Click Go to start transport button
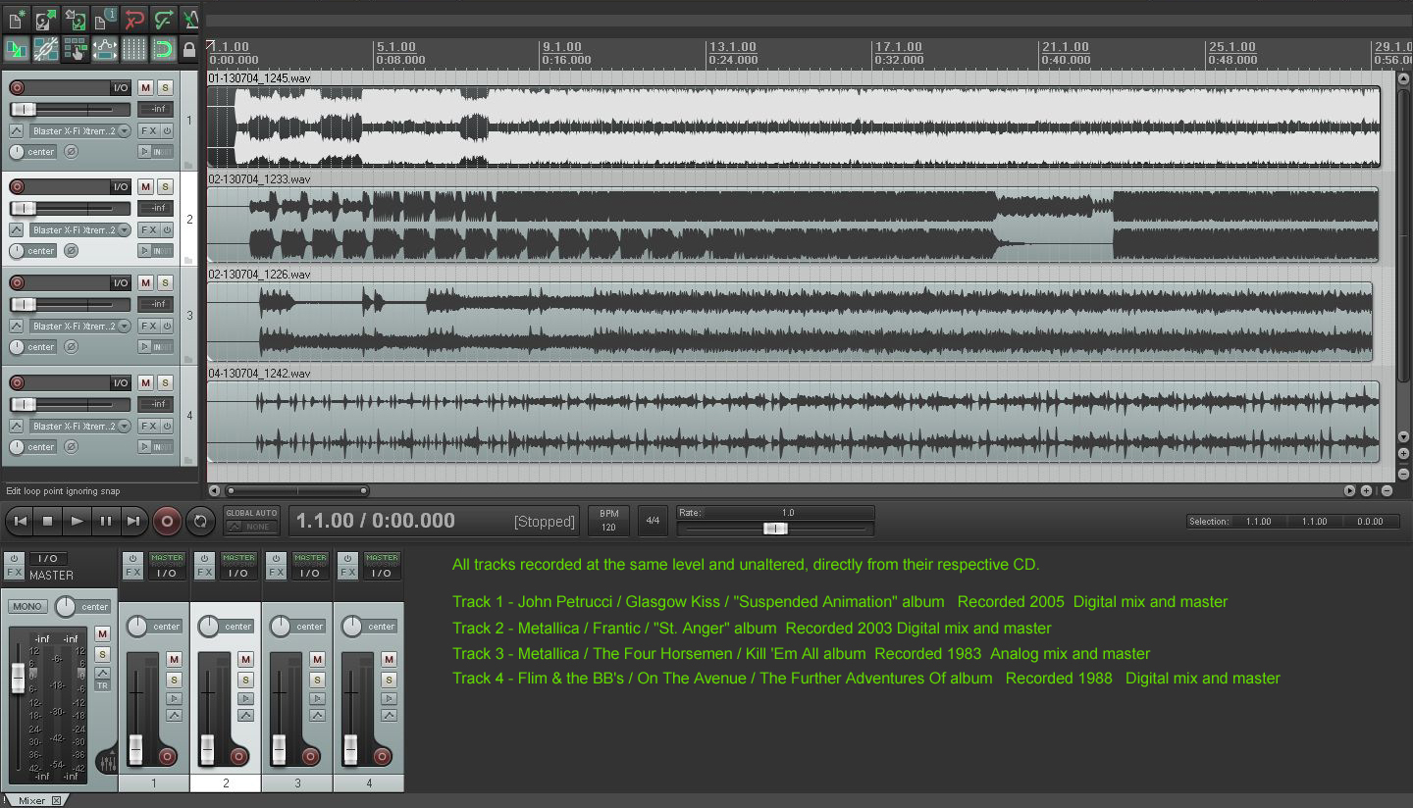This screenshot has width=1413, height=808. (20, 522)
